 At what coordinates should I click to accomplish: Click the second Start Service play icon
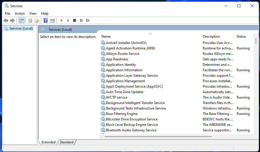pyautogui.click(x=68, y=20)
